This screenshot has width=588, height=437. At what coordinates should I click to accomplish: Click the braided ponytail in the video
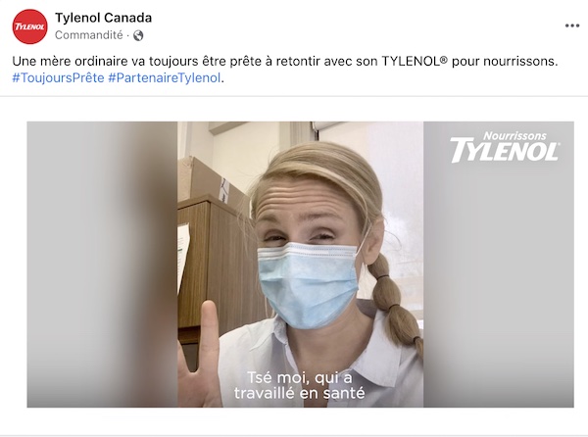[396, 304]
